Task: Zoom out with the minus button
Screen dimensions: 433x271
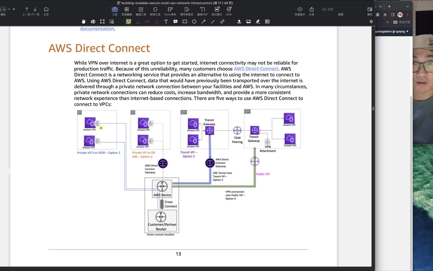Action: pos(9,9)
